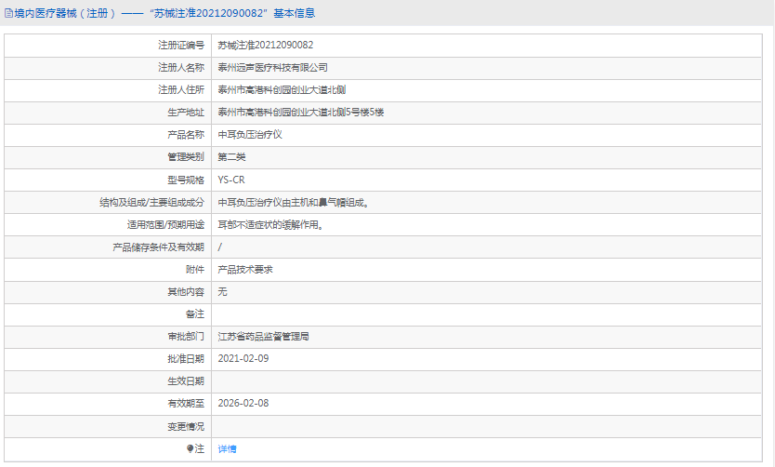Click production address ending with 5号楼5楼
The width and height of the screenshot is (775, 467).
[x=300, y=113]
